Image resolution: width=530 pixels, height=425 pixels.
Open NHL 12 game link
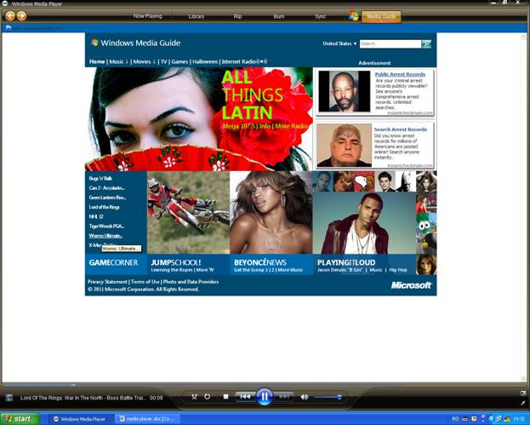(x=96, y=216)
